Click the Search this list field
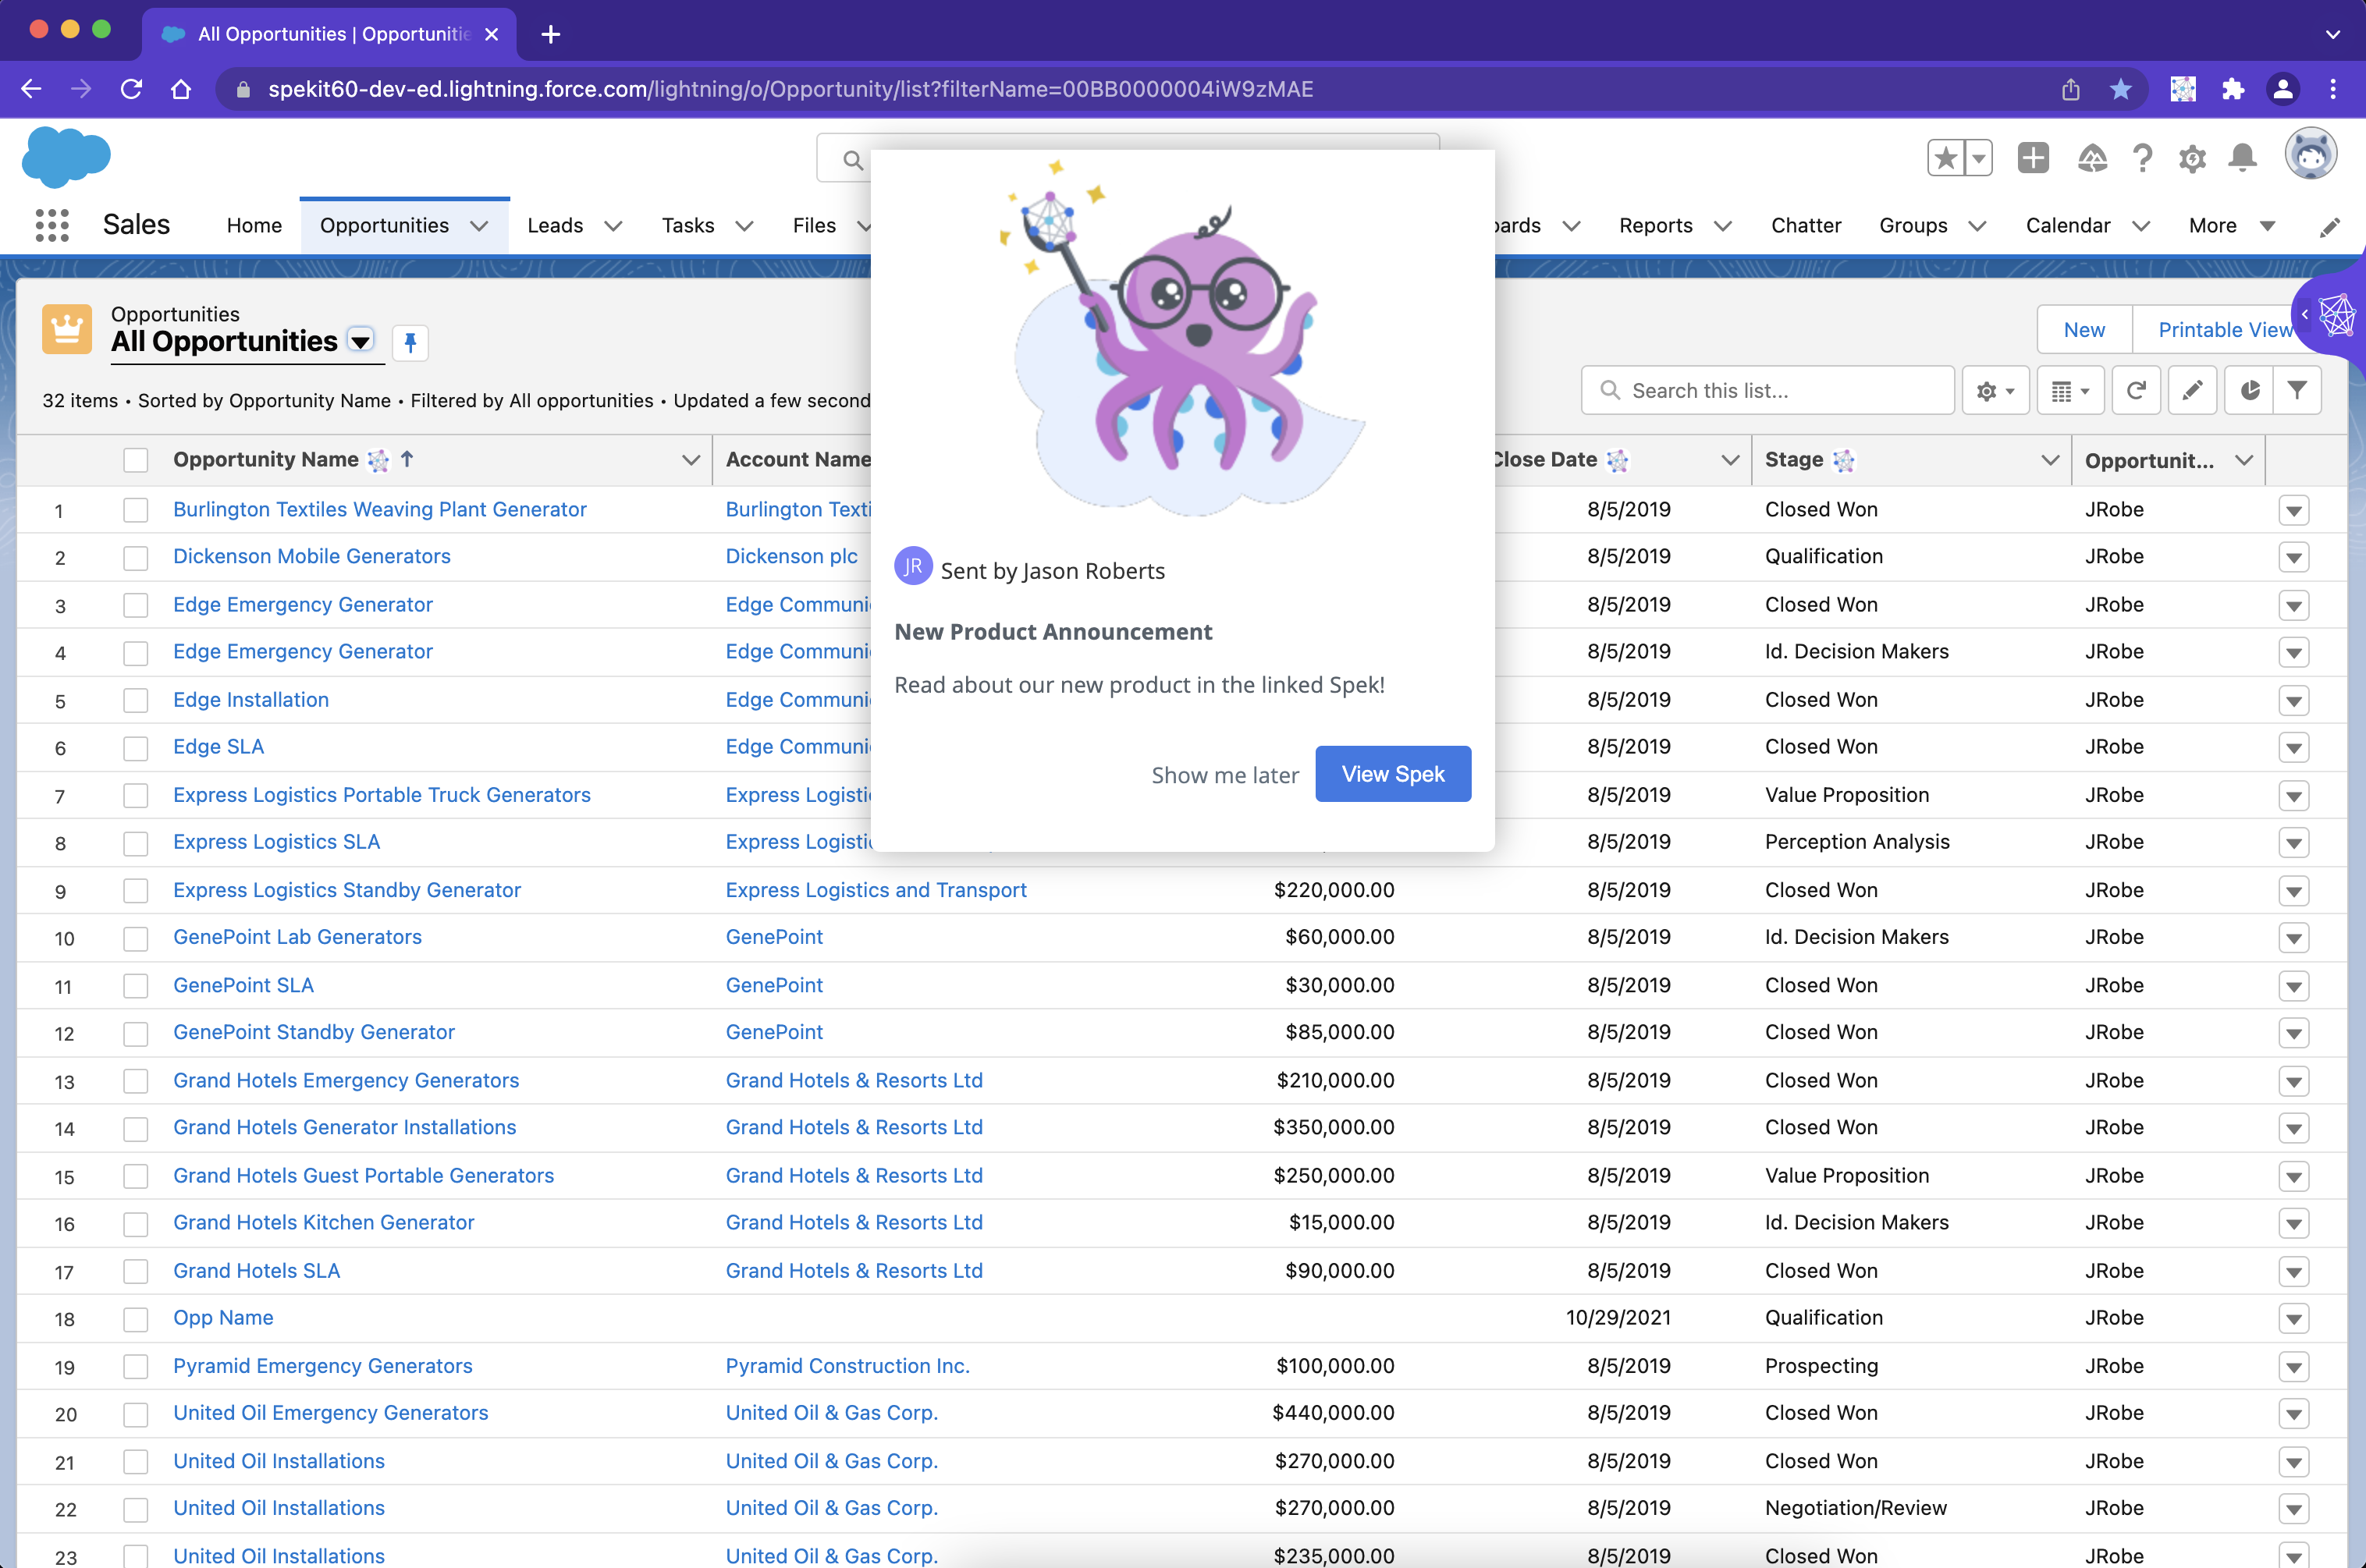The width and height of the screenshot is (2366, 1568). tap(1768, 391)
